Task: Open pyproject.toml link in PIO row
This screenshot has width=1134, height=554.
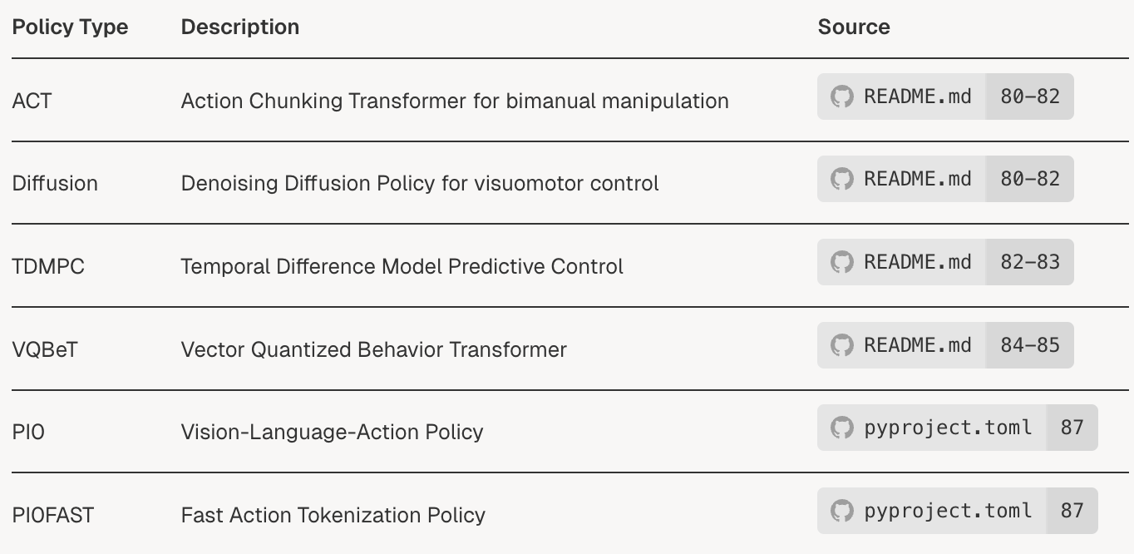Action: [x=948, y=428]
